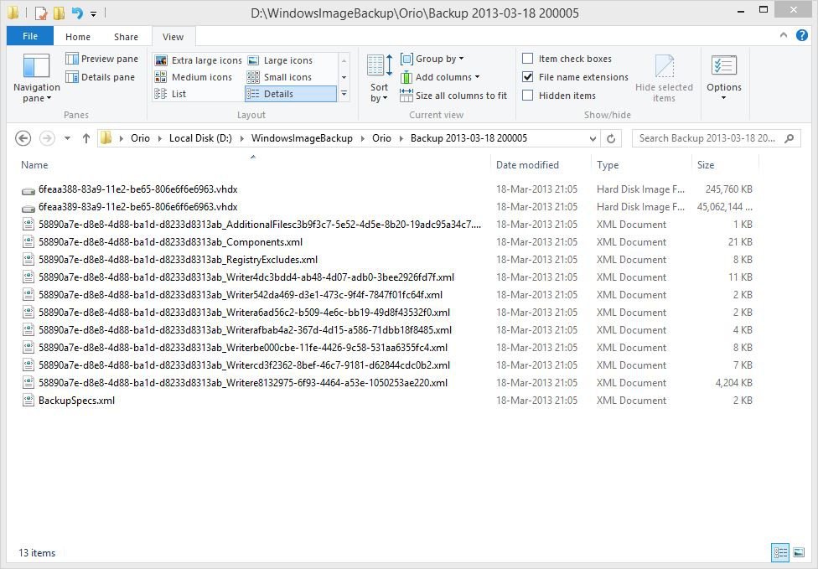Open the recent locations dropdown
This screenshot has height=569, width=818.
click(67, 138)
